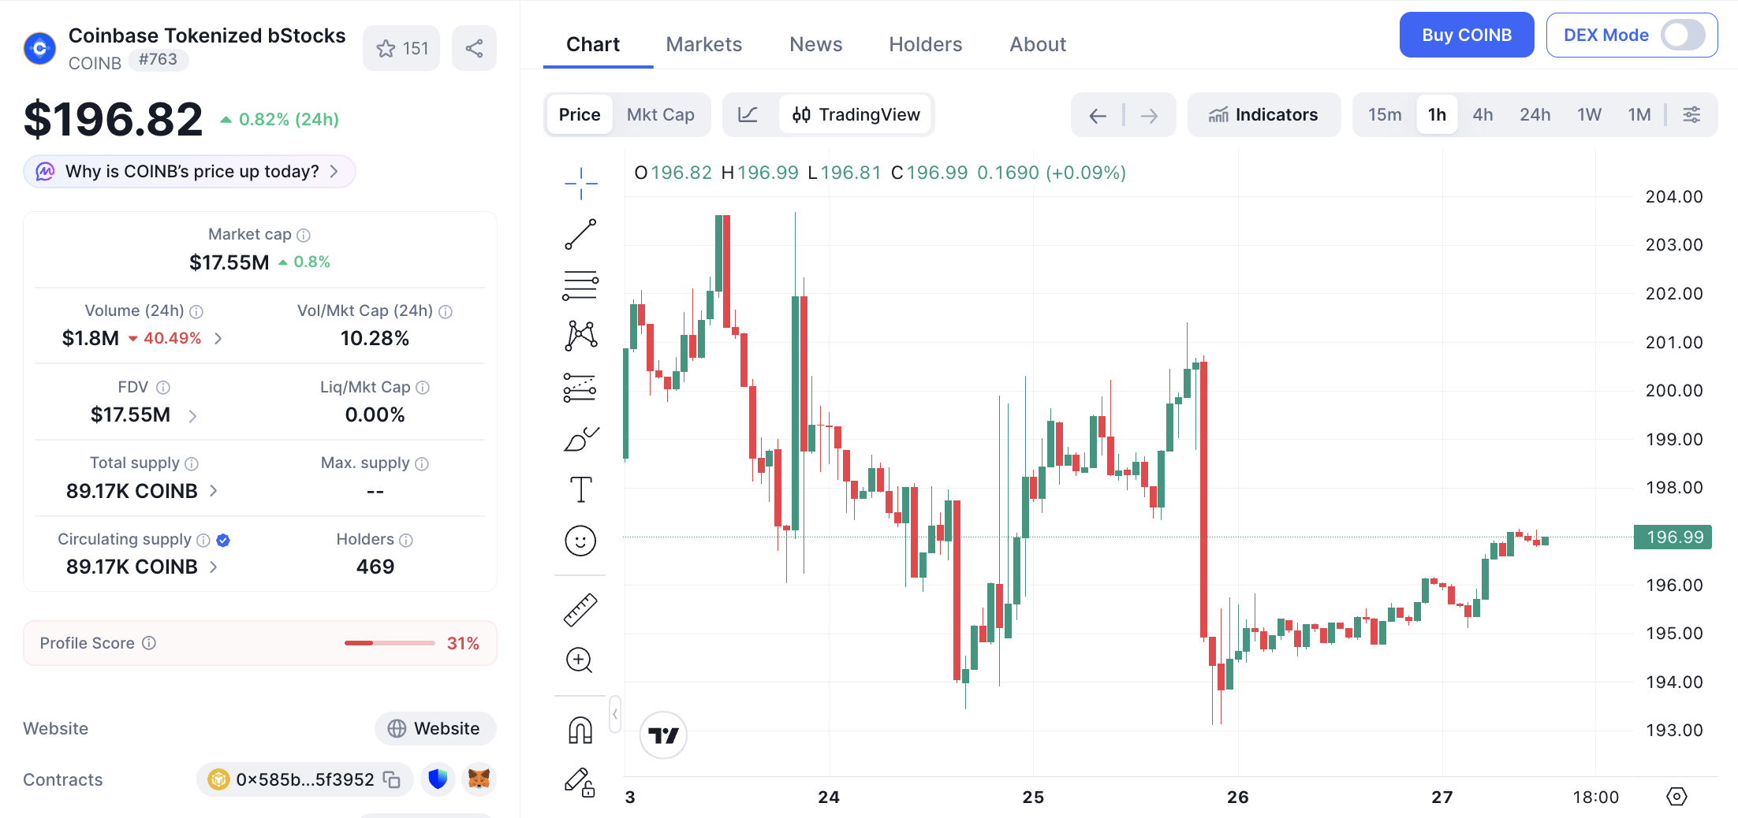
Task: Expand the FDV details chevron
Action: tap(192, 415)
